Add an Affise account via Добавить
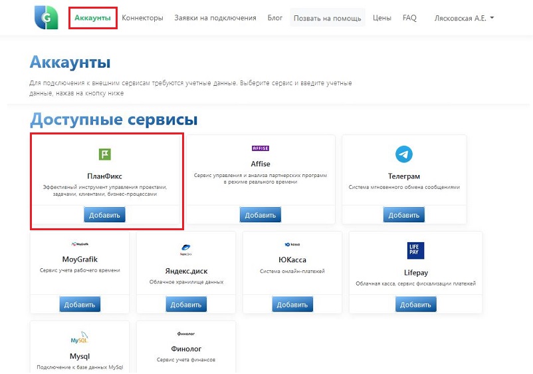The height and width of the screenshot is (374, 533). point(261,215)
